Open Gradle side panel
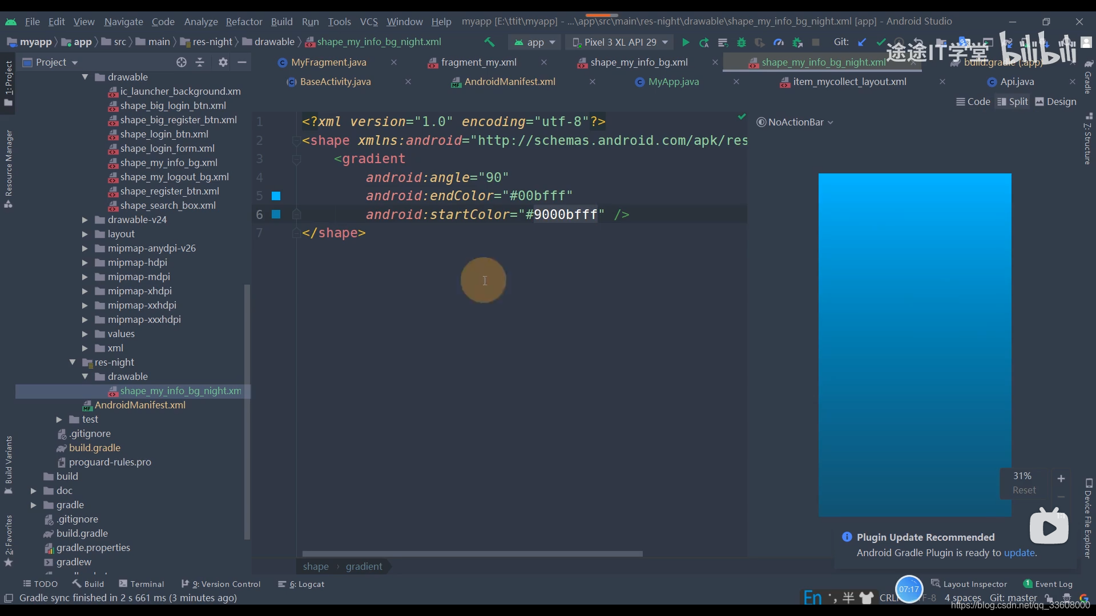The height and width of the screenshot is (616, 1096). [1088, 77]
